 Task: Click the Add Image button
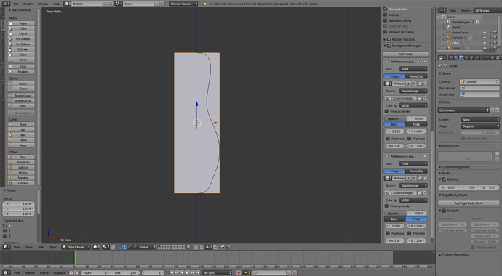point(405,54)
